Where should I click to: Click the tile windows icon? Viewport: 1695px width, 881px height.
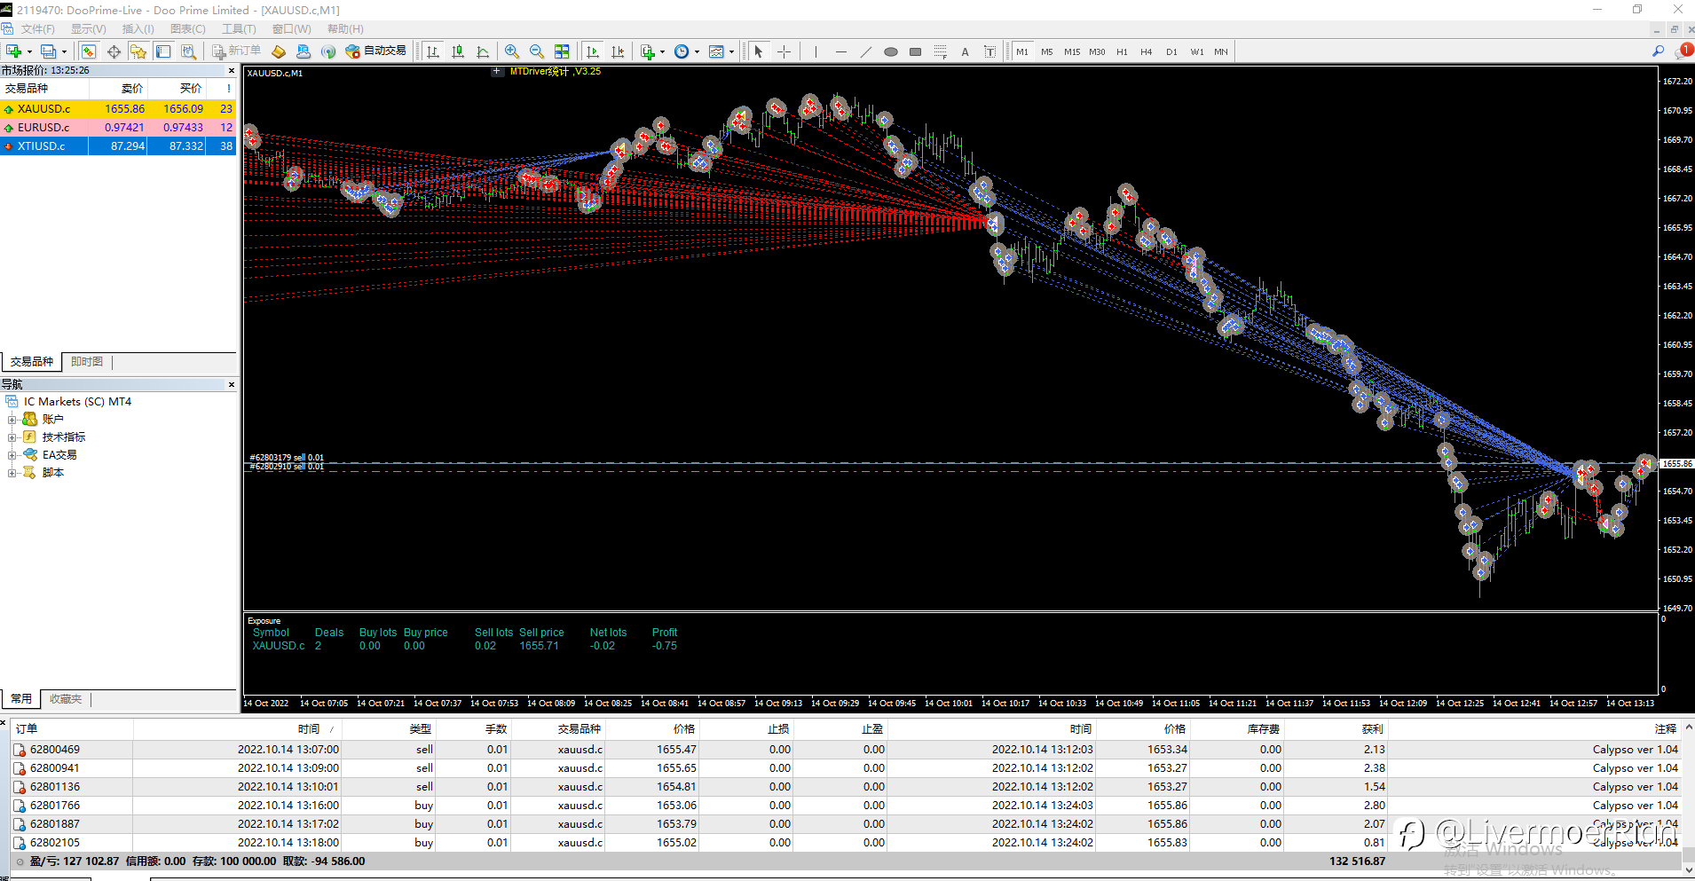pos(562,51)
